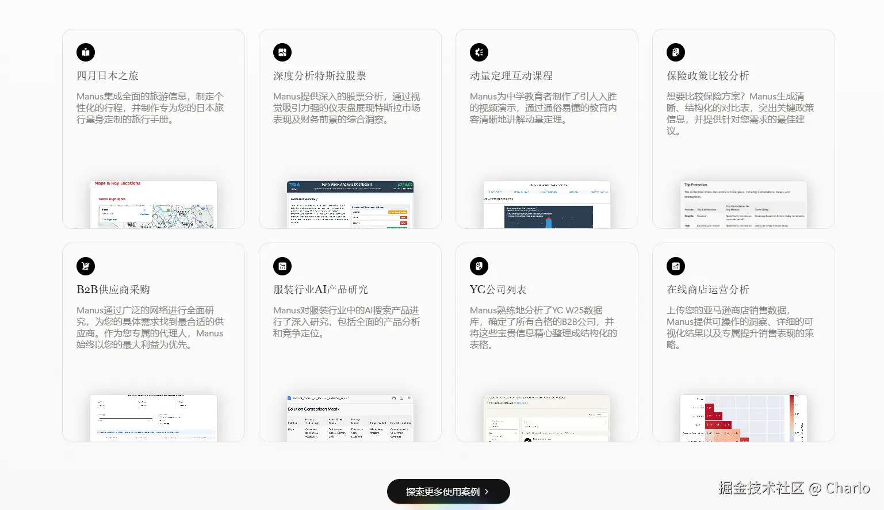This screenshot has height=510, width=884.
Task: Open the 动量定理互动课程 title
Action: (511, 76)
